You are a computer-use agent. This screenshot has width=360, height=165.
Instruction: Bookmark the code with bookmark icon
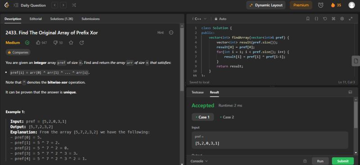(x=308, y=19)
